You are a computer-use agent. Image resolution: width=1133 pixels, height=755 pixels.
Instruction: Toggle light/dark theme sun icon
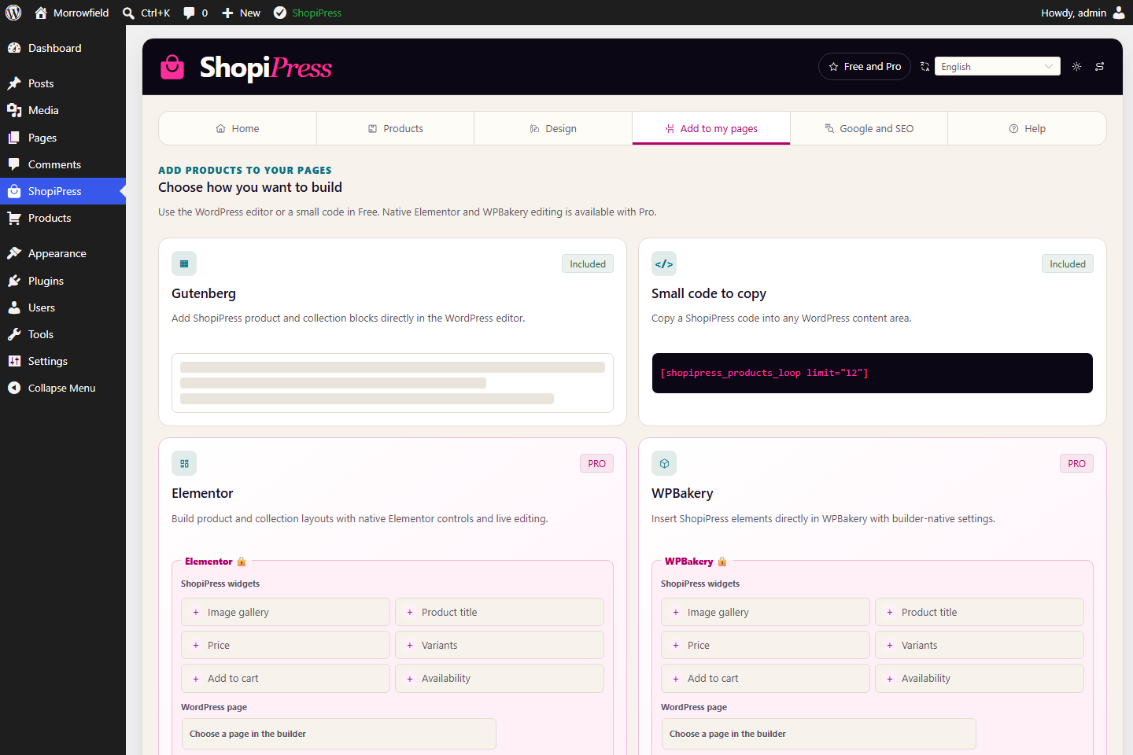[1076, 67]
